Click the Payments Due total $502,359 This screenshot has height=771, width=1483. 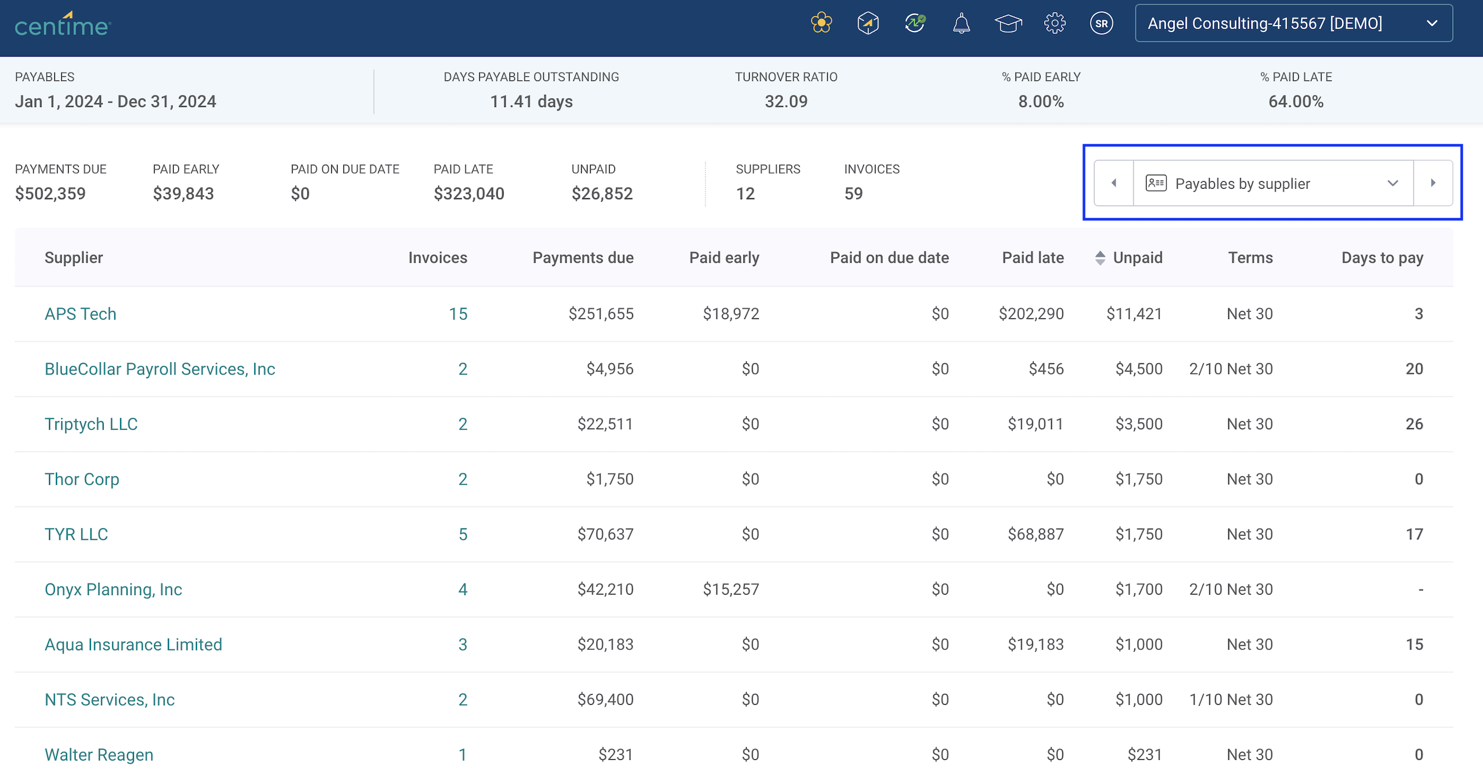(x=50, y=193)
